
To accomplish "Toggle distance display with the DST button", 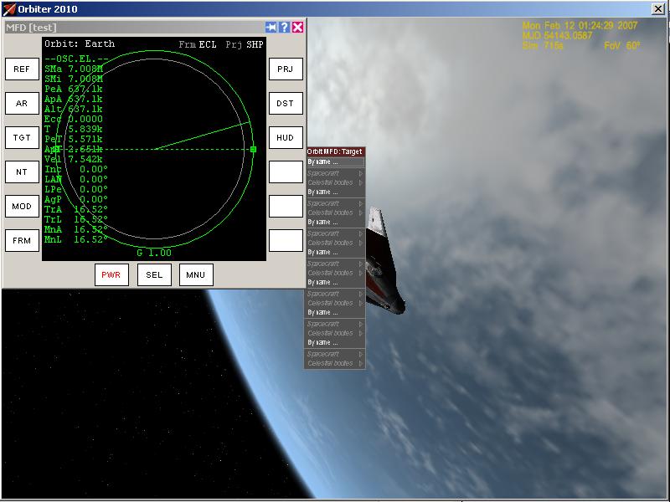I will pos(286,103).
